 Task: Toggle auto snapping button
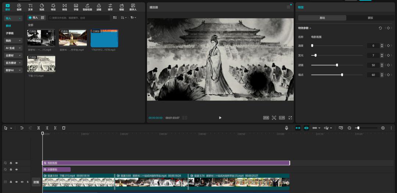click(x=306, y=128)
